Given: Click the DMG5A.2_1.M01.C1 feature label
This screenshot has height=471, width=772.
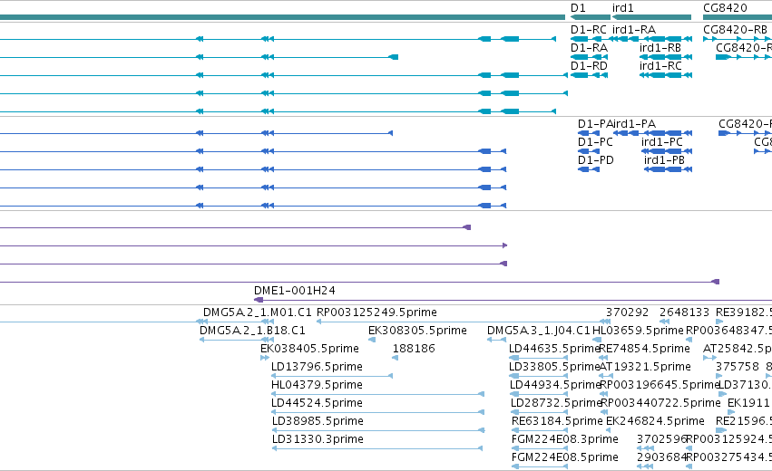Looking at the screenshot, I should [258, 312].
